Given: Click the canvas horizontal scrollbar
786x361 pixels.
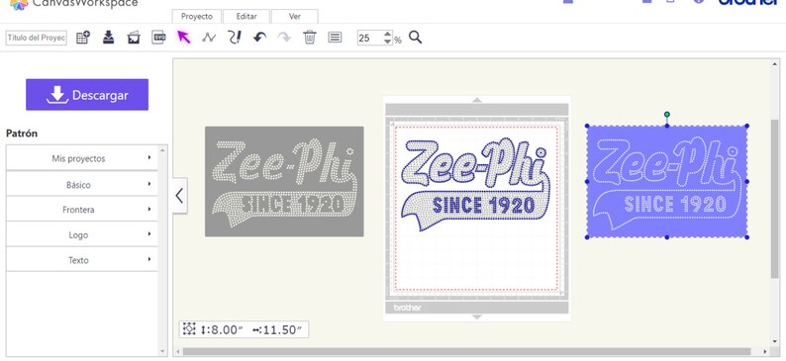Looking at the screenshot, I should click(x=466, y=351).
